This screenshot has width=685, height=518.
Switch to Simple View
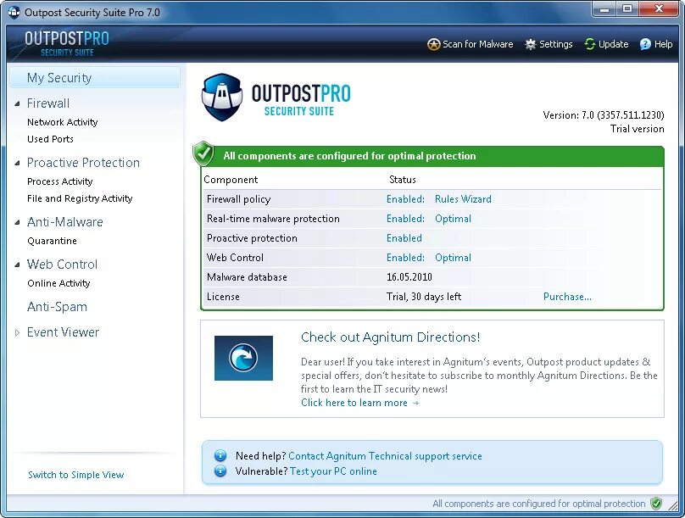coord(76,475)
